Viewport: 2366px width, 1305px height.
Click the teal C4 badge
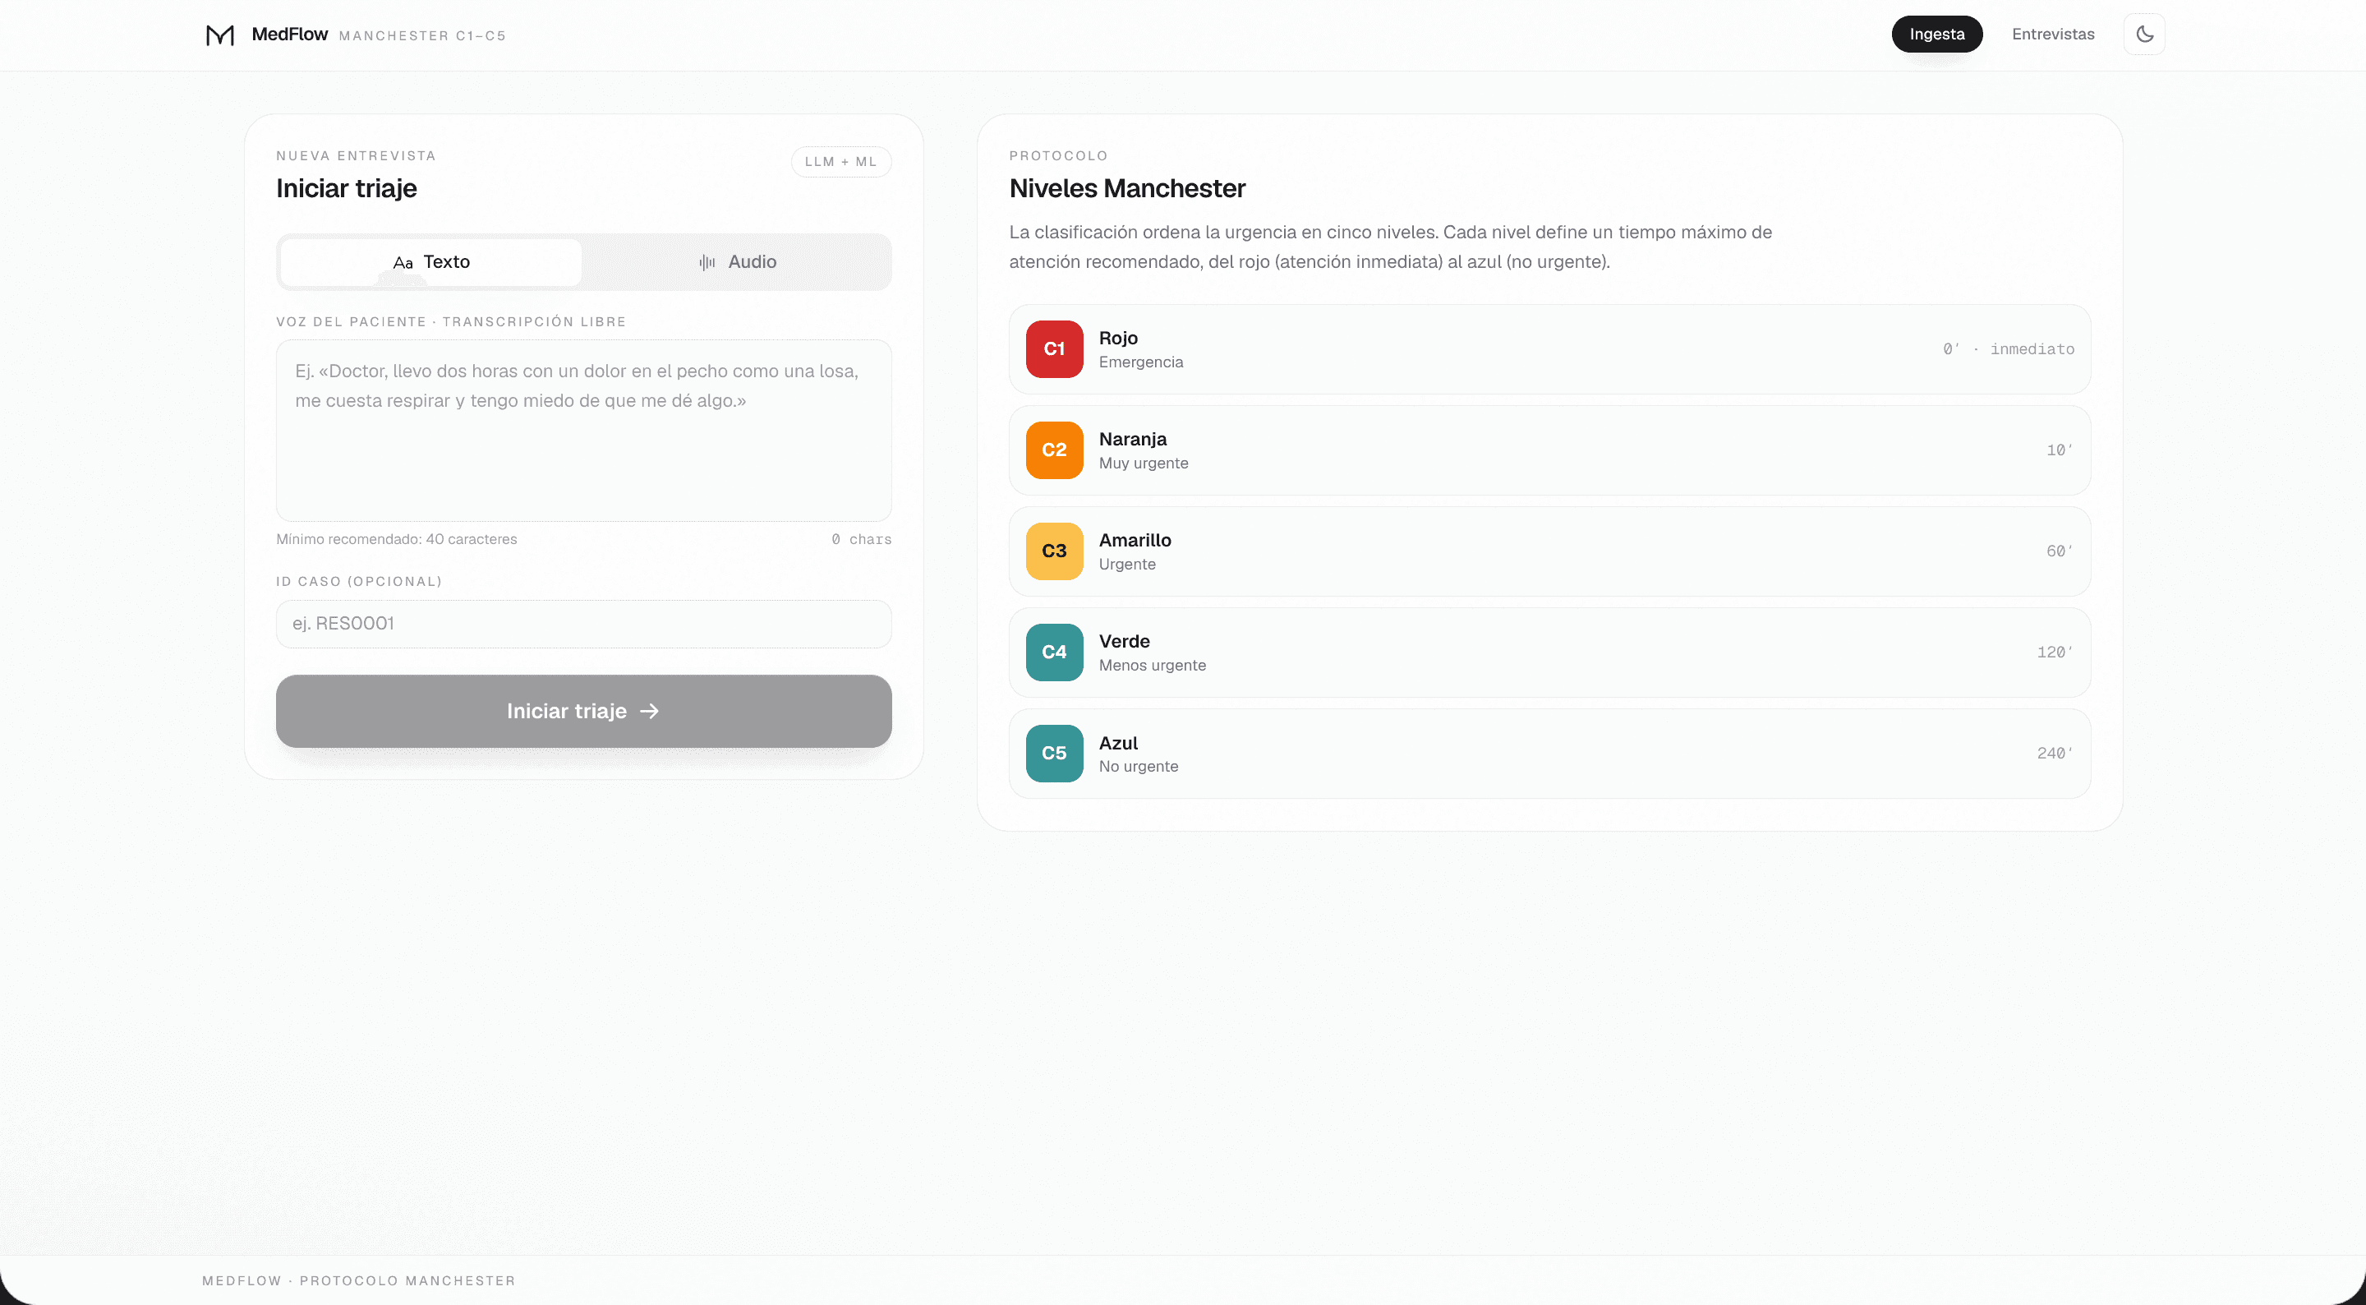coord(1053,652)
